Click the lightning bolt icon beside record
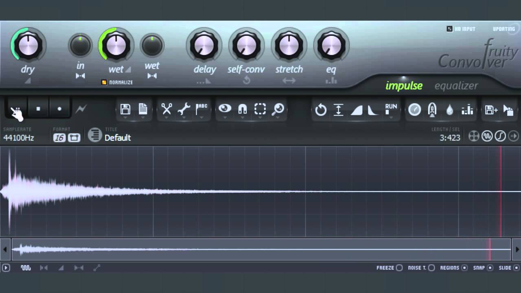Image resolution: width=521 pixels, height=293 pixels. (x=81, y=109)
